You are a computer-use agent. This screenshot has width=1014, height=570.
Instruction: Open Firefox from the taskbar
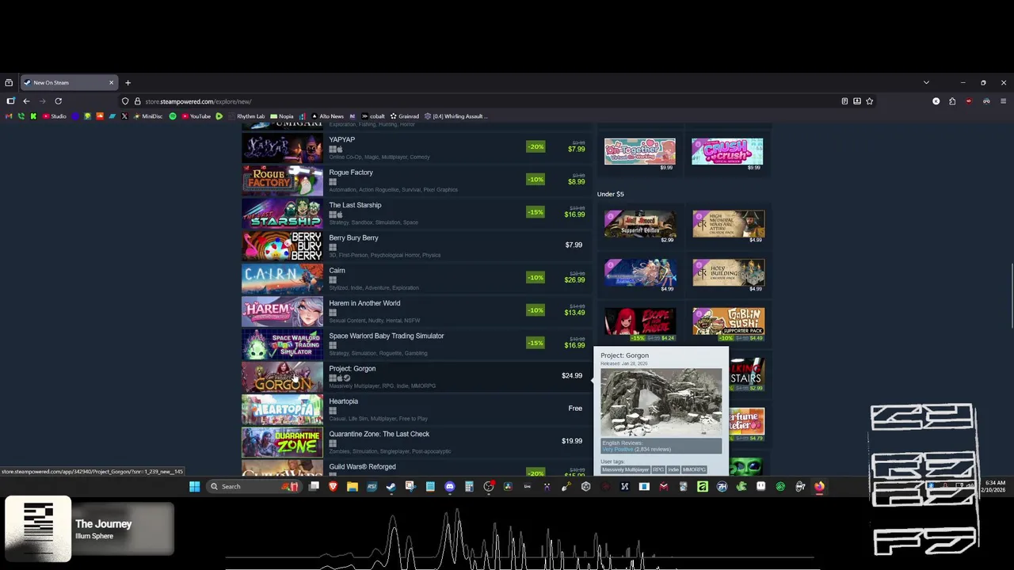[x=819, y=486]
